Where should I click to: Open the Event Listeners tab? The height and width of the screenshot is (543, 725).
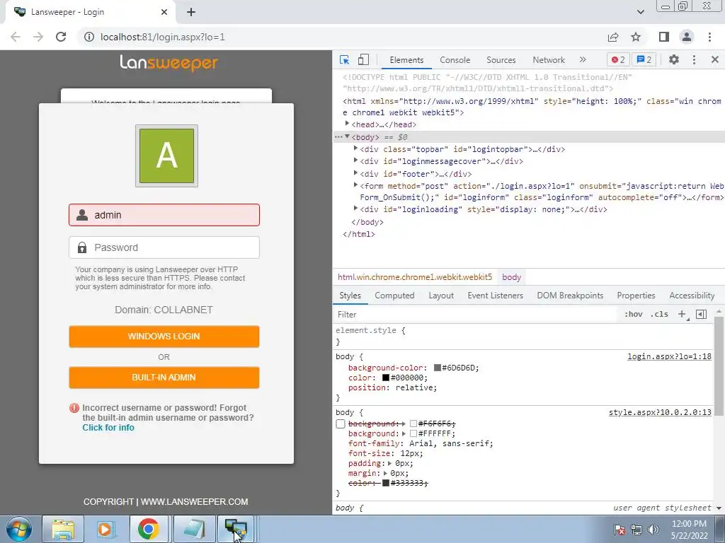point(495,296)
